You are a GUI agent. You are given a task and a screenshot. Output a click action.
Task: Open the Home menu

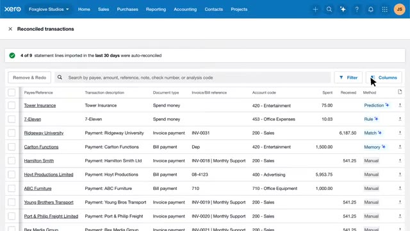click(x=84, y=9)
